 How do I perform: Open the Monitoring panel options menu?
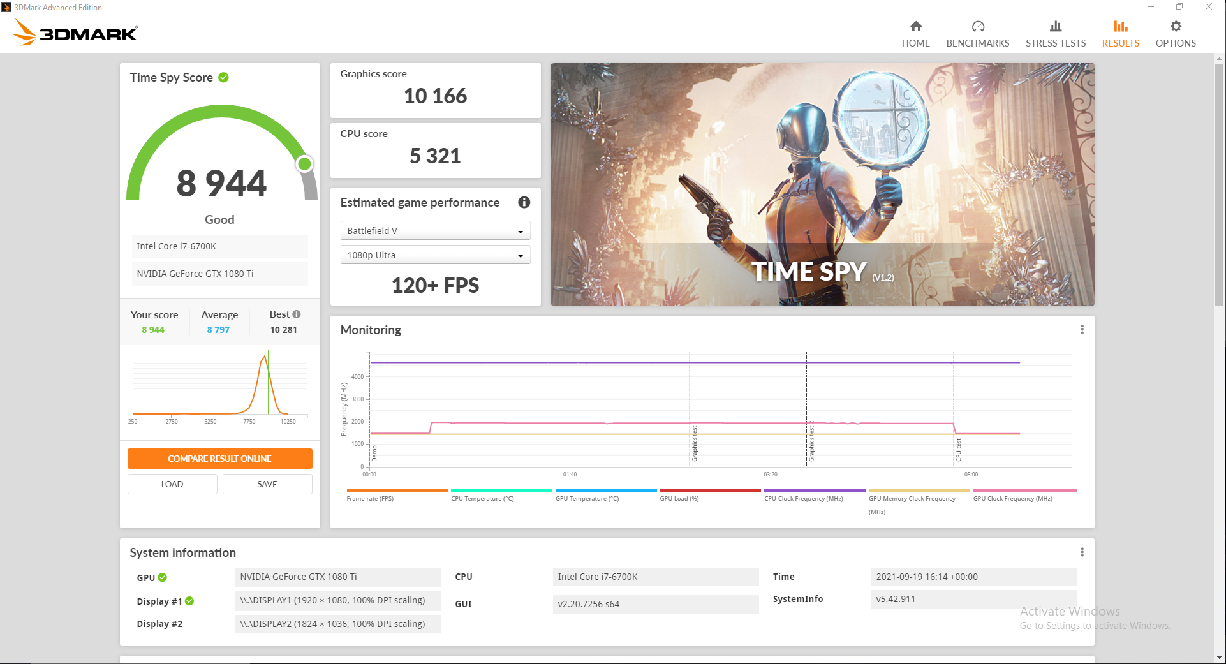tap(1082, 329)
